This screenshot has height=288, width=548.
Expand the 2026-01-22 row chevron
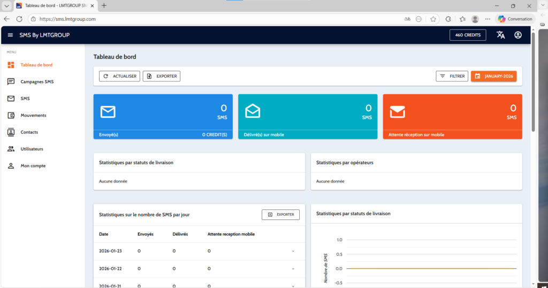293,269
